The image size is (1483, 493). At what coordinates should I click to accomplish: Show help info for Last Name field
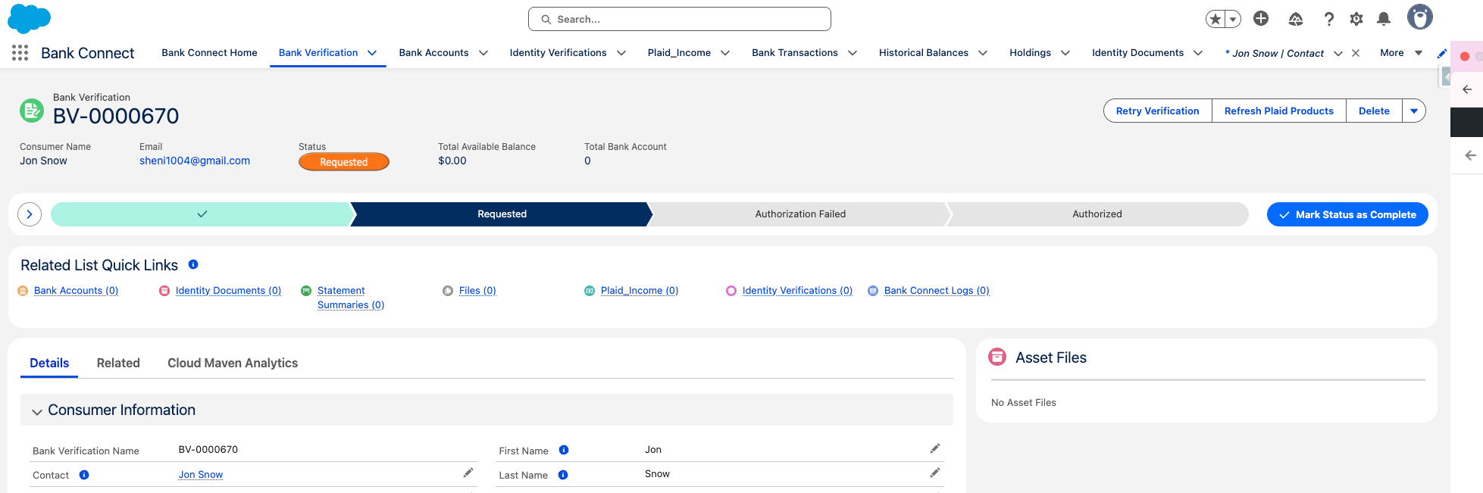[x=563, y=475]
